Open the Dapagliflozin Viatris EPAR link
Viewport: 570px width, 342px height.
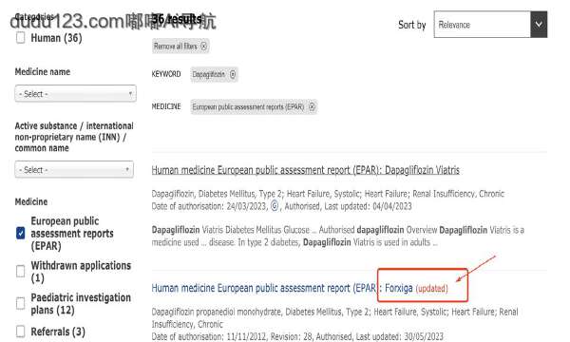tap(305, 170)
